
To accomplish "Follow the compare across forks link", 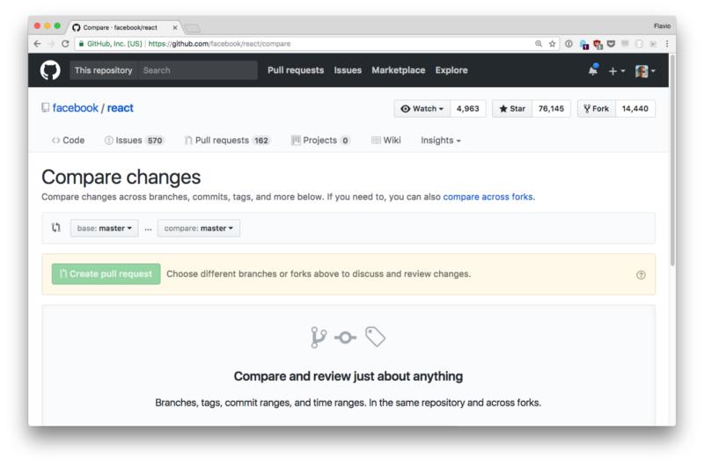I will 488,197.
